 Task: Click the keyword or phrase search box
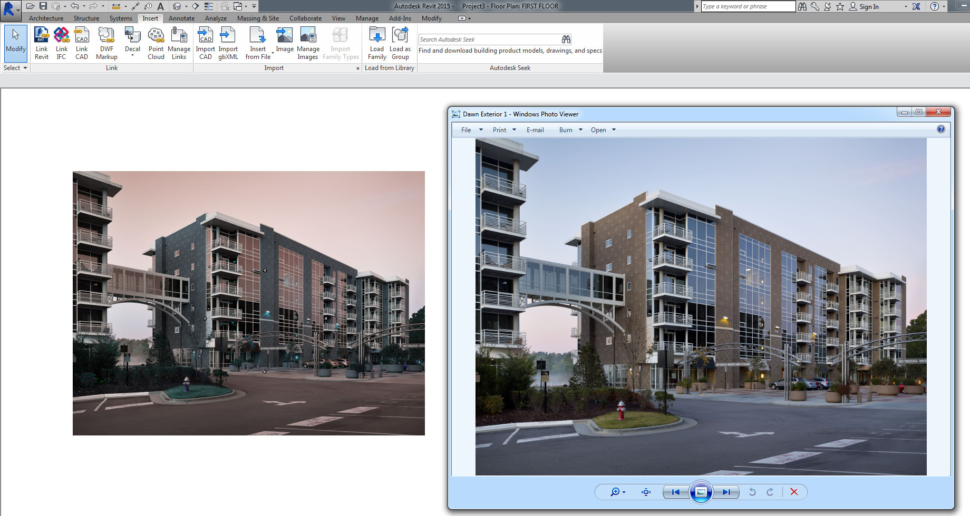click(748, 6)
